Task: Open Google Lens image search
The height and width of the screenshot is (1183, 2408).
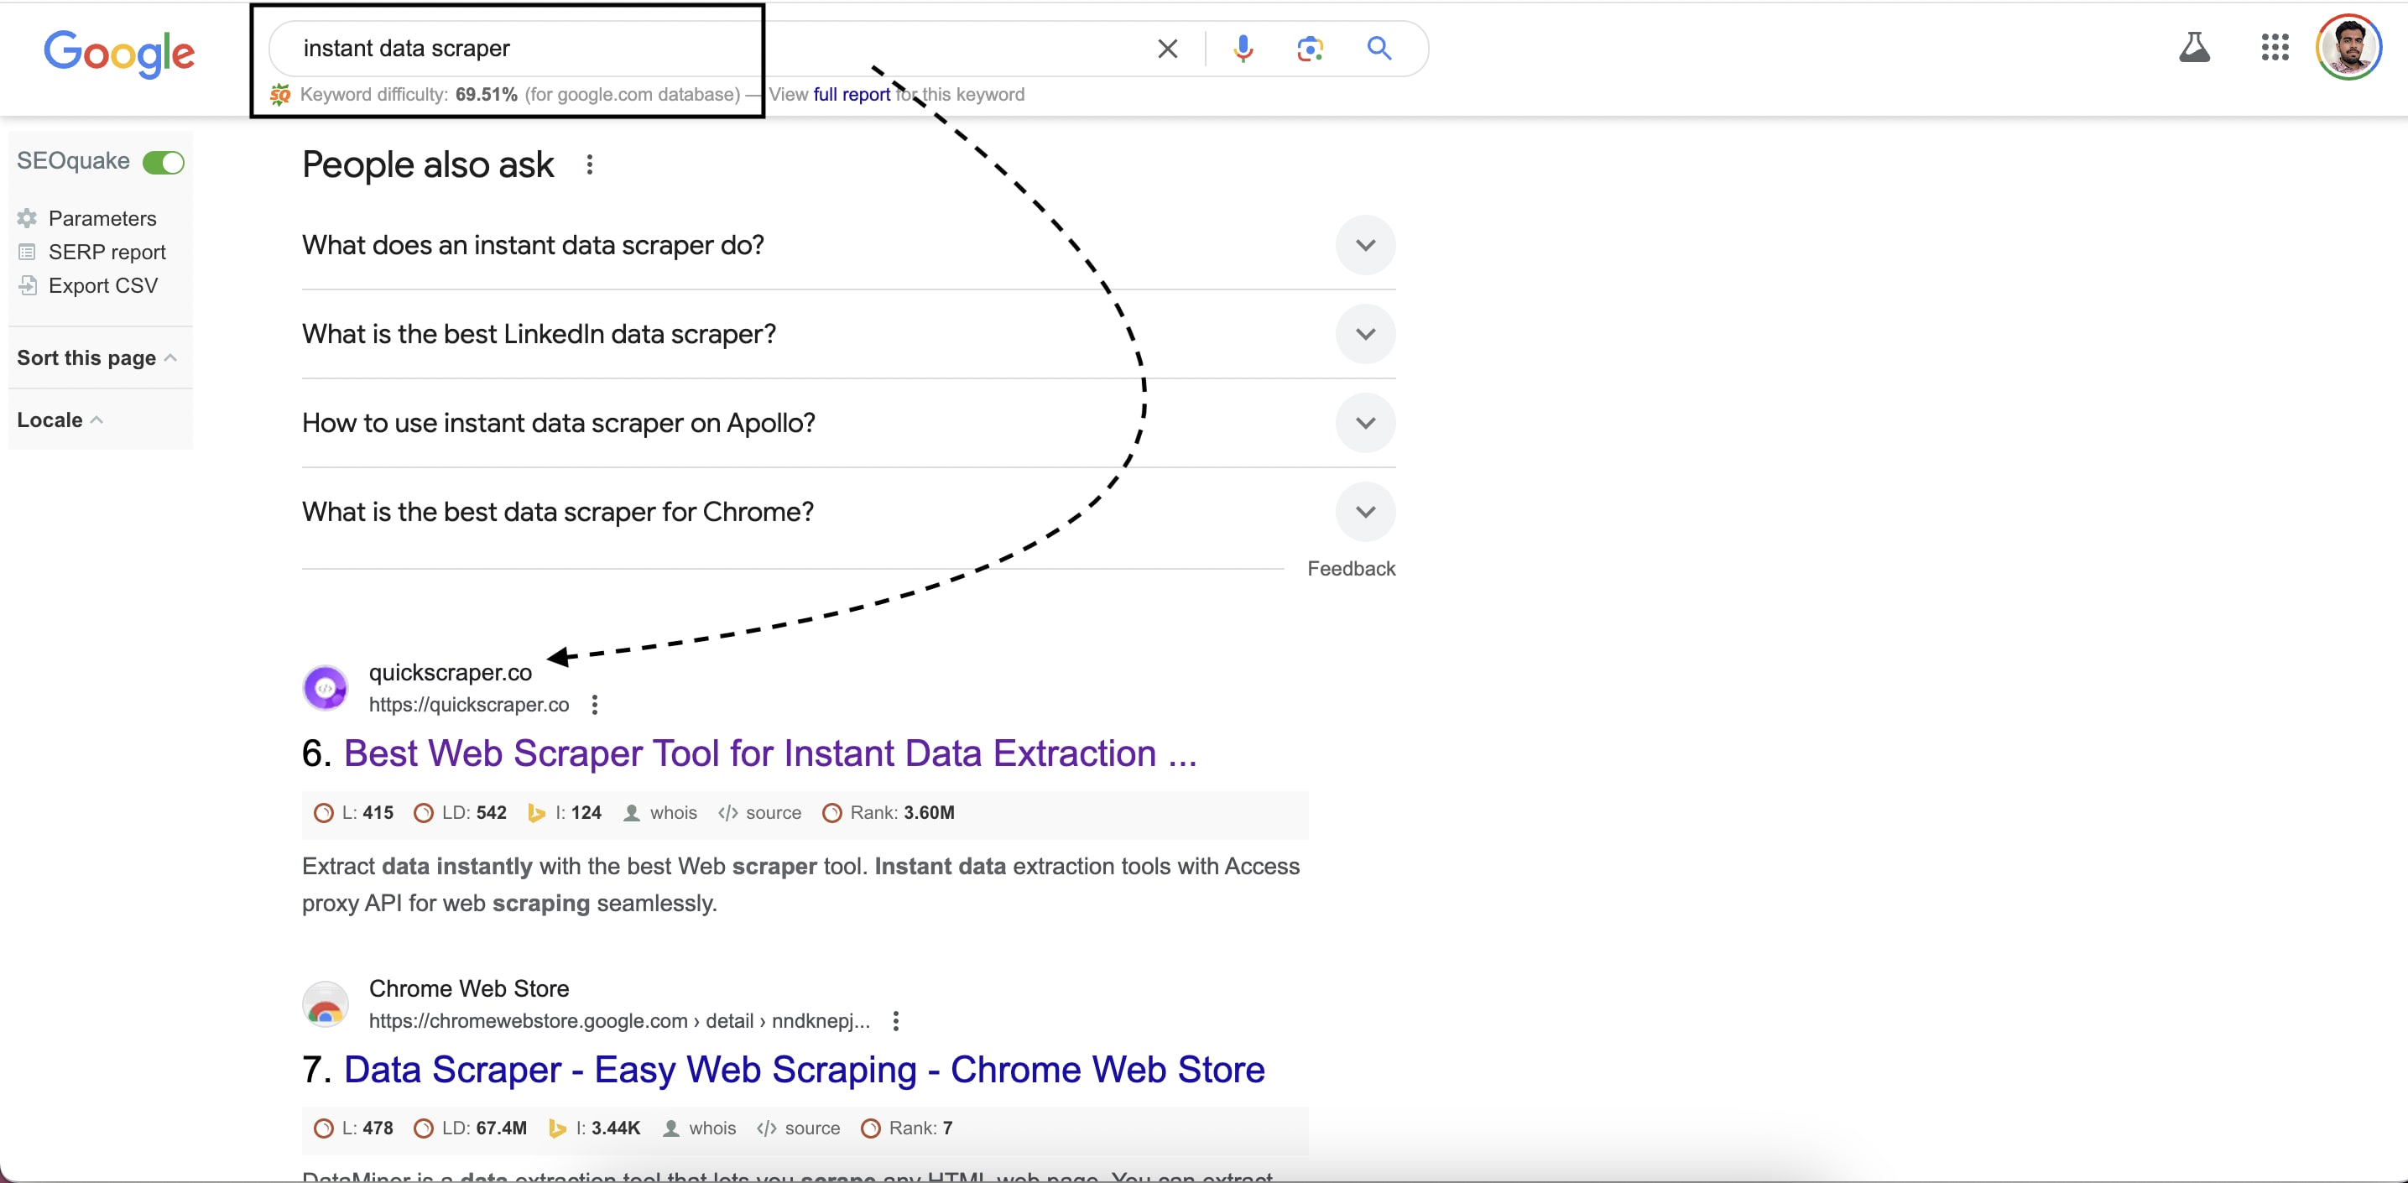Action: point(1311,49)
